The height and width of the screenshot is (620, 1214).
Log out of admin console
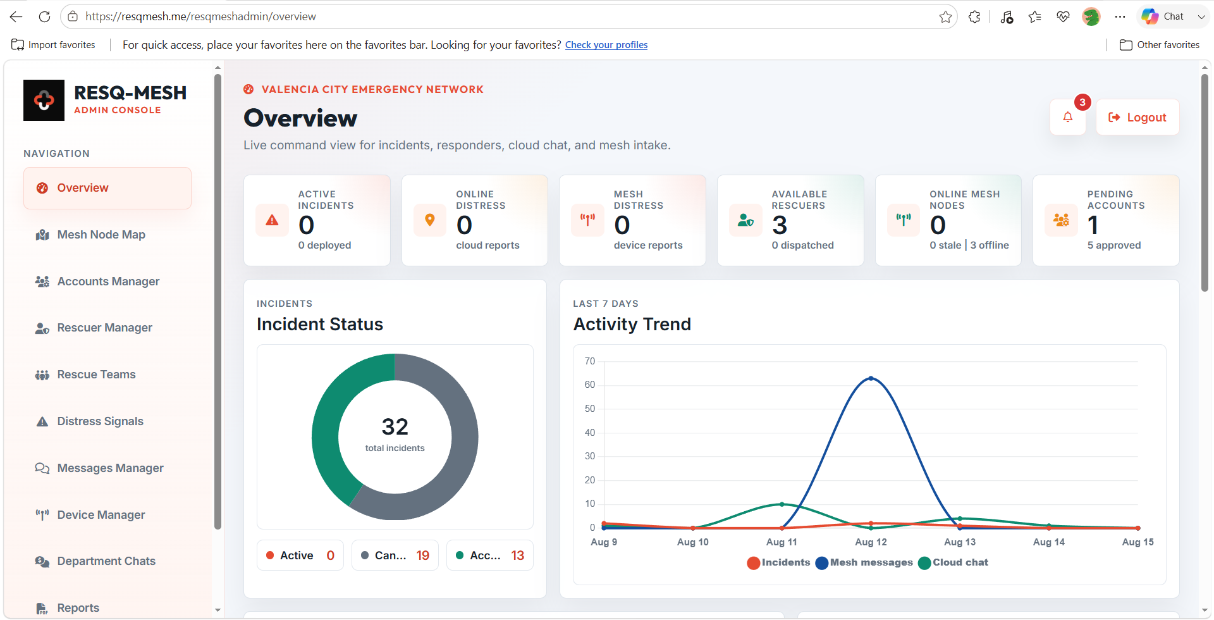(x=1137, y=117)
